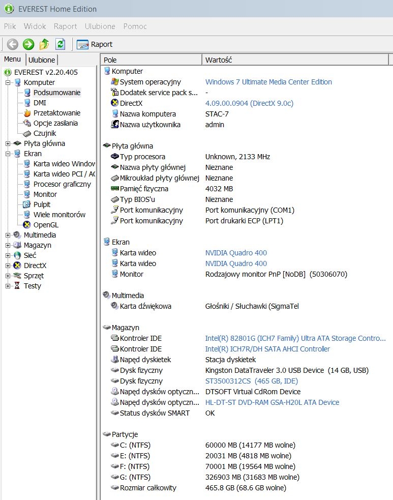Open the Widok menu

point(35,26)
